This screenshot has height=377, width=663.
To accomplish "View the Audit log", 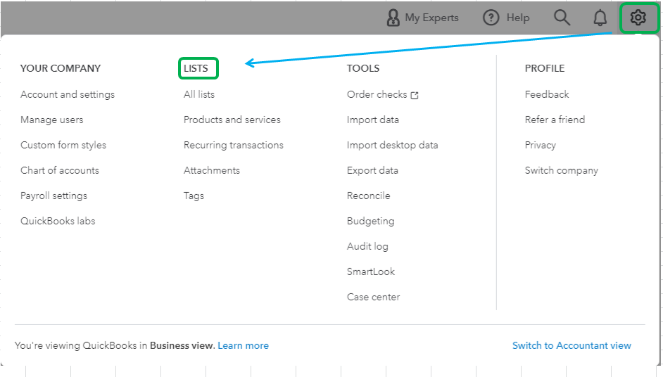I will pos(367,246).
